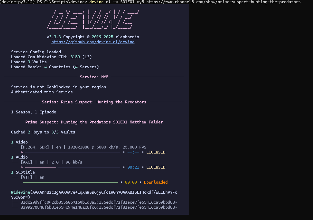Click 'Cached 2 Keys to 3/3 Vaults' line

pos(43,132)
